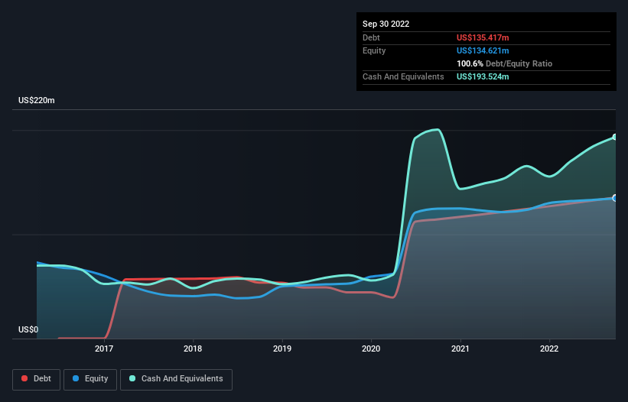This screenshot has height=402, width=628.
Task: Click the blue Equity legend dot
Action: [76, 378]
